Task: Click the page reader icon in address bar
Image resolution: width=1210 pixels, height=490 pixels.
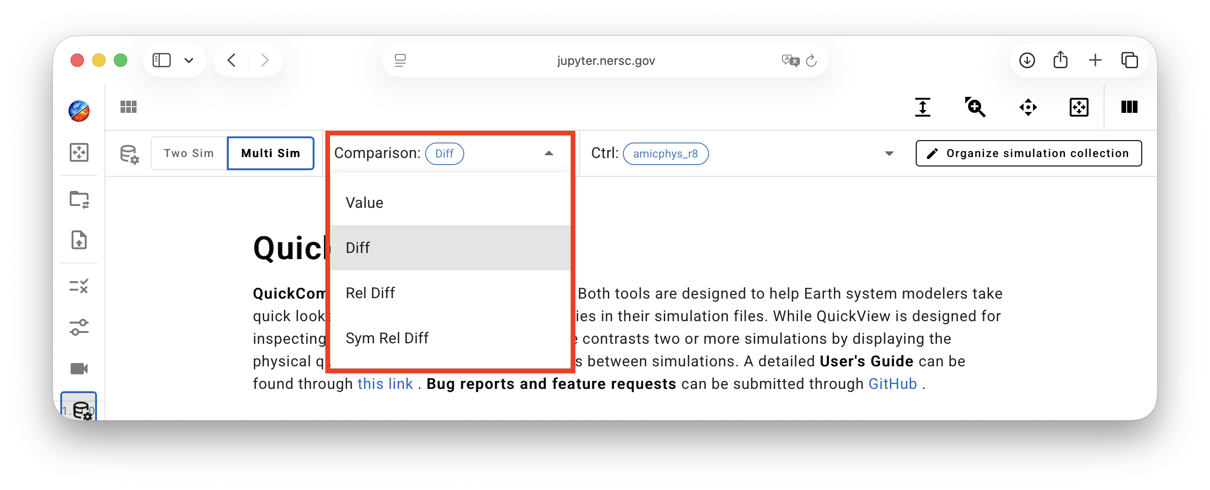Action: [x=400, y=61]
